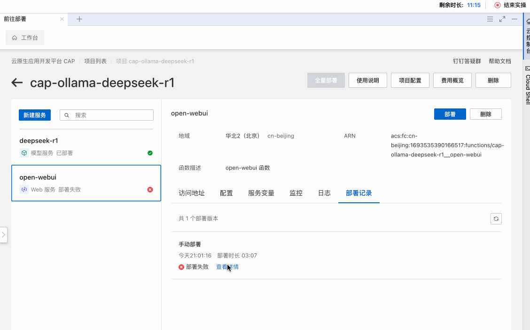Switch to the 监控 tab
The height and width of the screenshot is (330, 530).
point(296,193)
